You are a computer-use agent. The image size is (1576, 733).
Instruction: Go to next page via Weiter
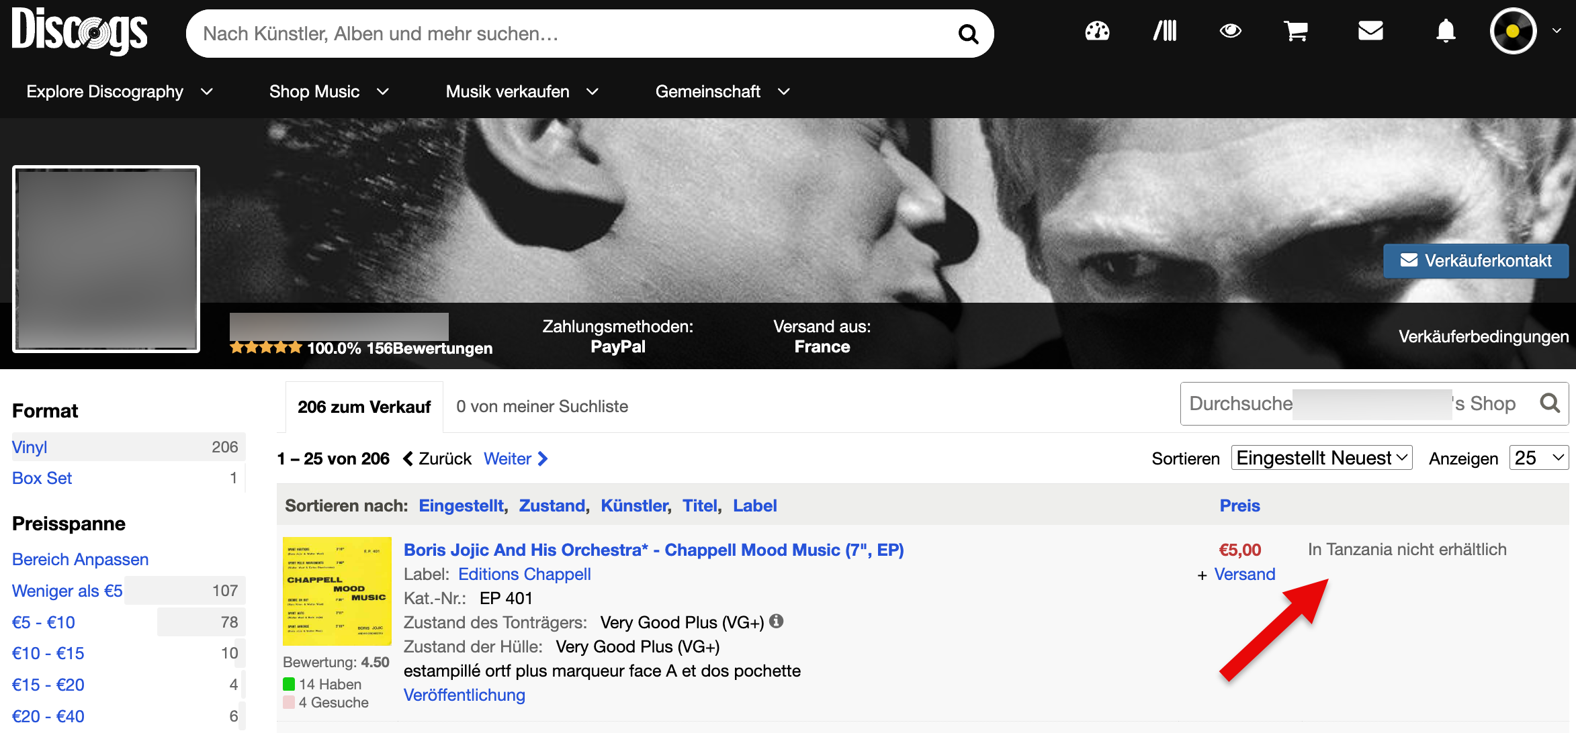pyautogui.click(x=516, y=458)
